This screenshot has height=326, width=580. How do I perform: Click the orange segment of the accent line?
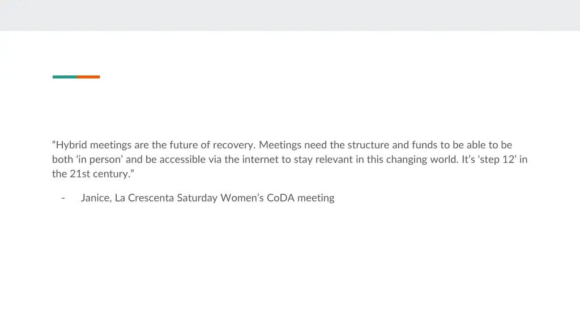(88, 77)
